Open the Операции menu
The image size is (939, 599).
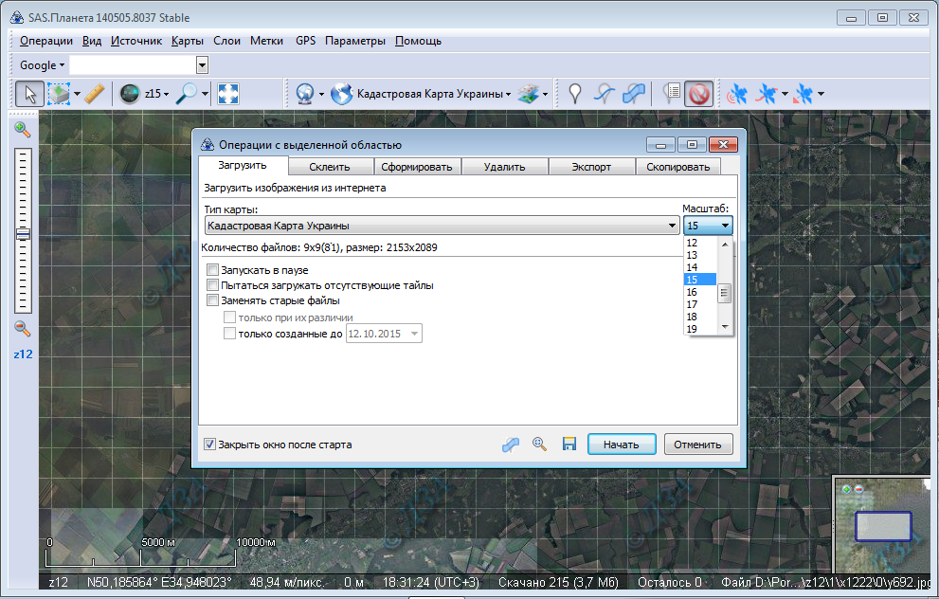coord(46,41)
